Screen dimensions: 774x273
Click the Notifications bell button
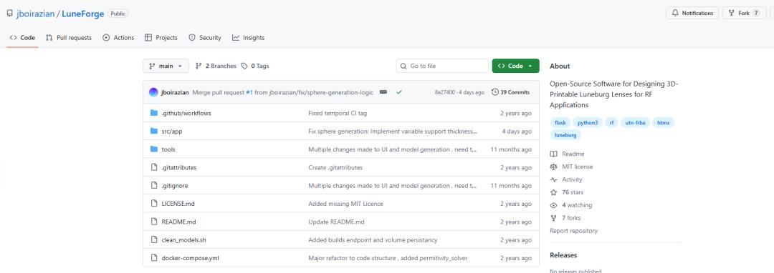pyautogui.click(x=692, y=14)
